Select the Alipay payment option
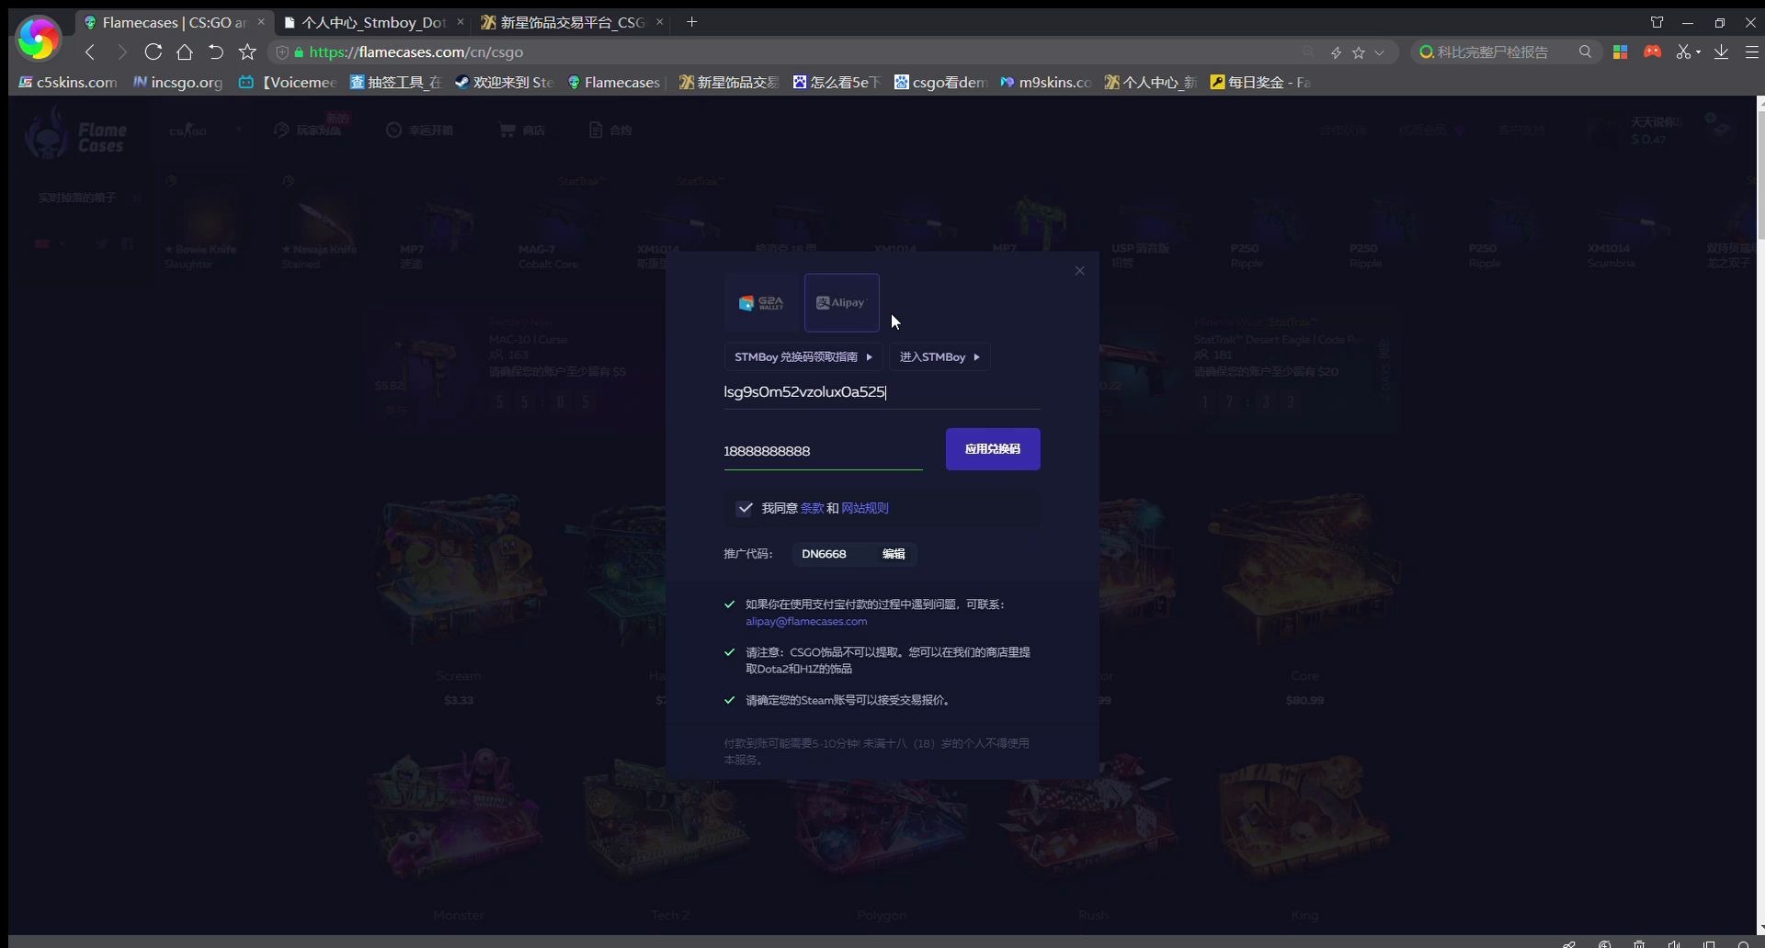 point(842,302)
